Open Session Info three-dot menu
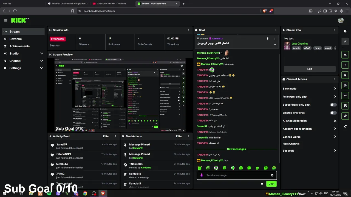Viewport: 351px width, 197px height. [x=188, y=30]
